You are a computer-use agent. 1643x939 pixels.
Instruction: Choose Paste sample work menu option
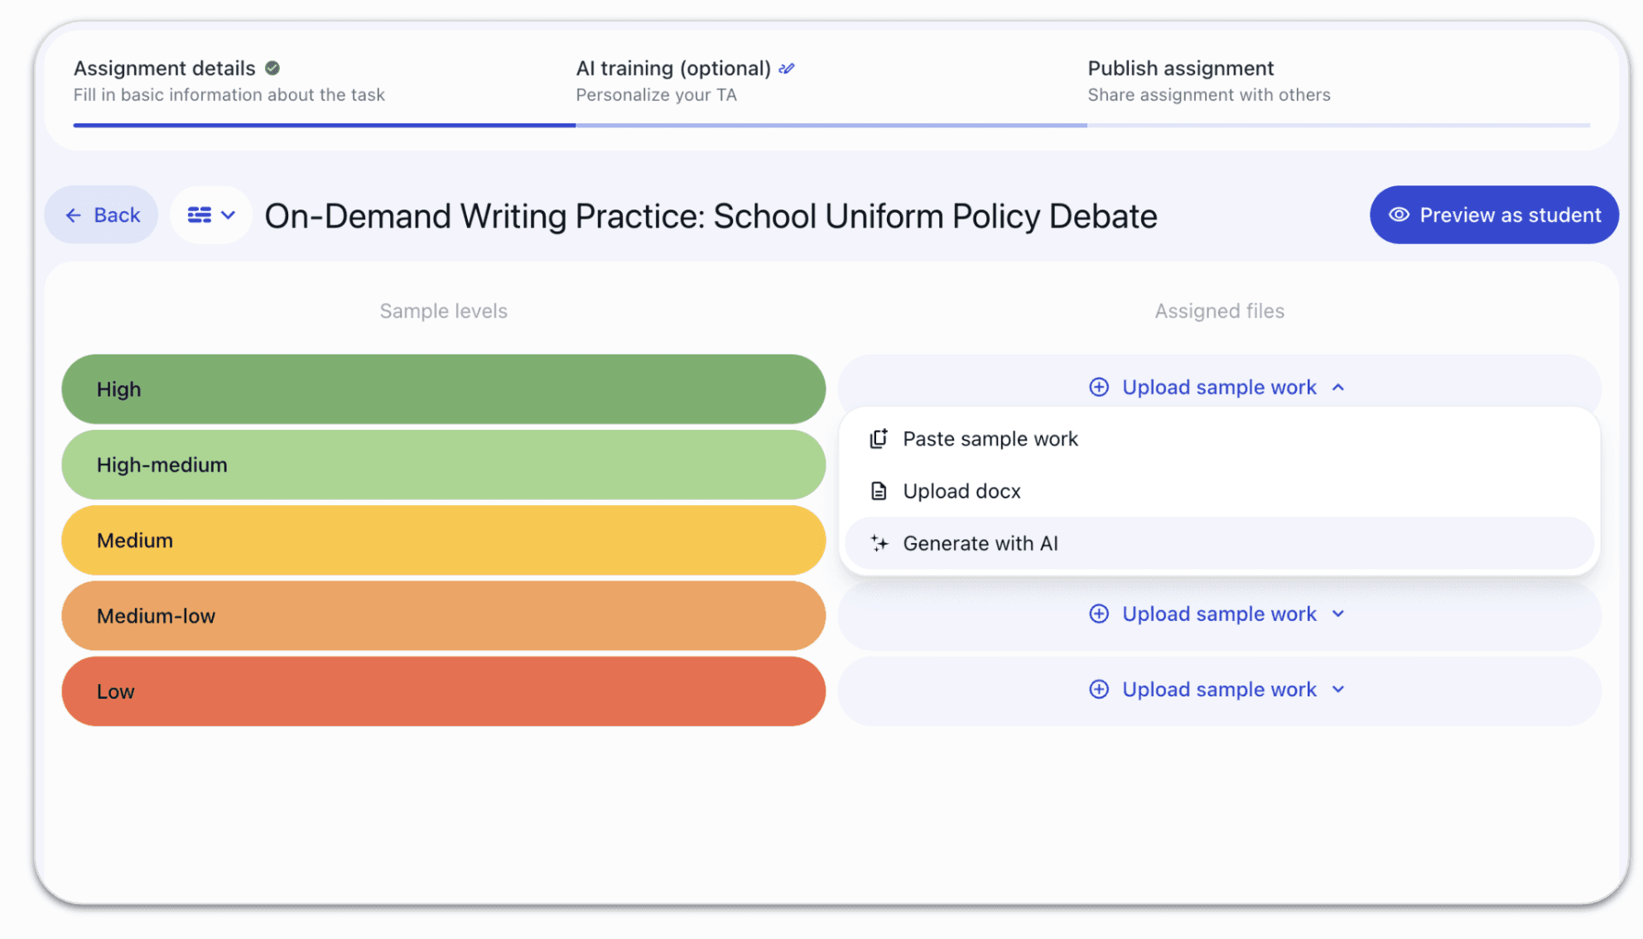click(x=990, y=439)
